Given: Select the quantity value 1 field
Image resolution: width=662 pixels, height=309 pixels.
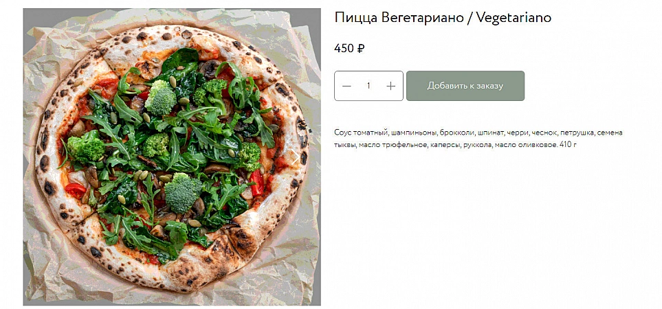Looking at the screenshot, I should [368, 86].
